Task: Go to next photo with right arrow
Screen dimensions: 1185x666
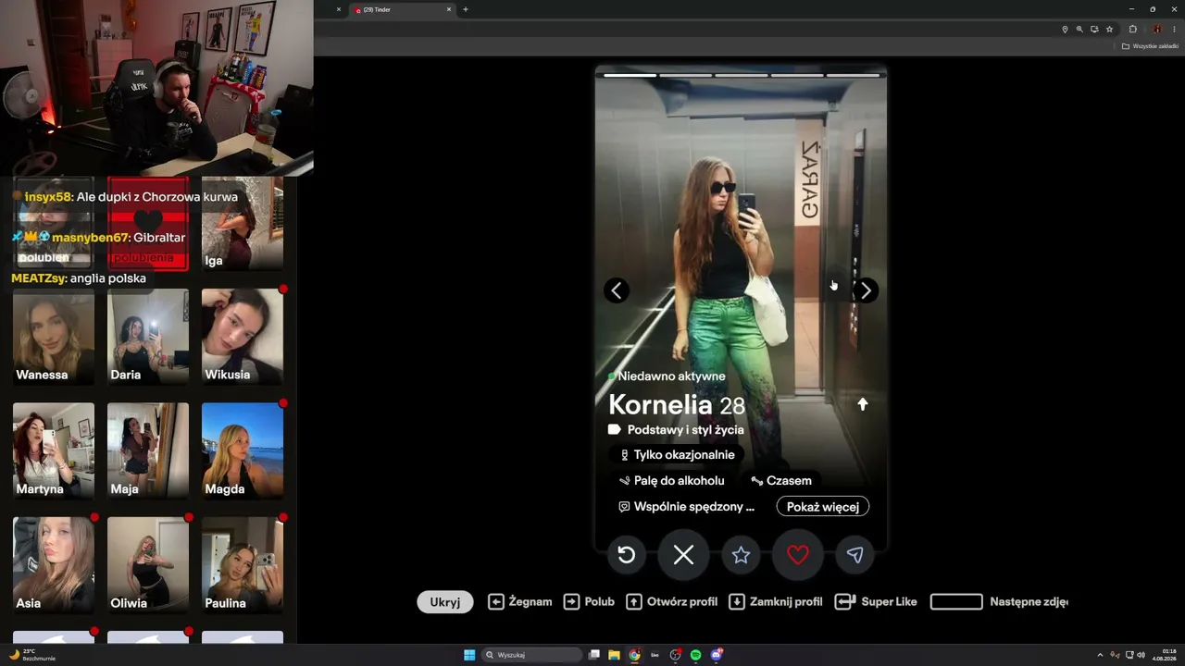Action: pos(866,290)
